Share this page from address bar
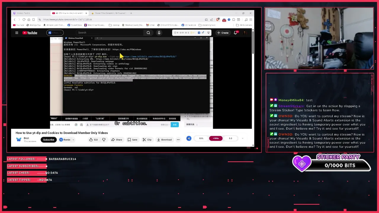The height and width of the screenshot is (213, 379). [211, 20]
